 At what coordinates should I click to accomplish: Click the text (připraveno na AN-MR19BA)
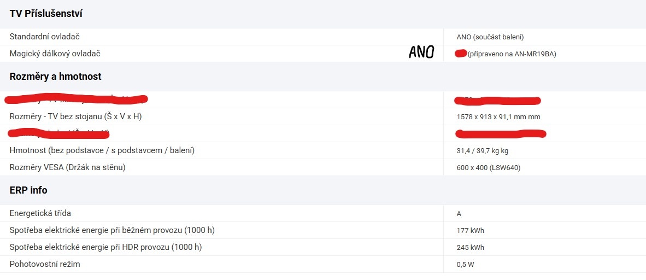point(512,54)
